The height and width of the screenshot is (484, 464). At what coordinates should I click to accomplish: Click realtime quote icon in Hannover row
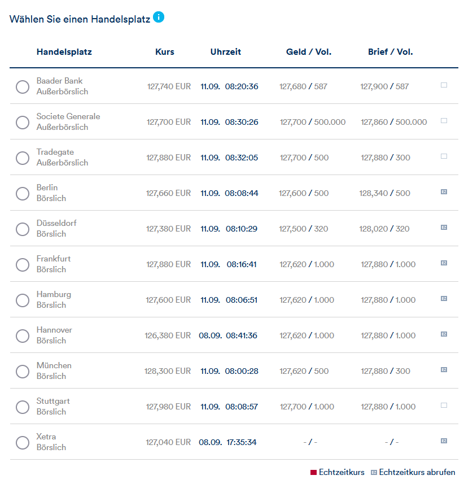[444, 334]
